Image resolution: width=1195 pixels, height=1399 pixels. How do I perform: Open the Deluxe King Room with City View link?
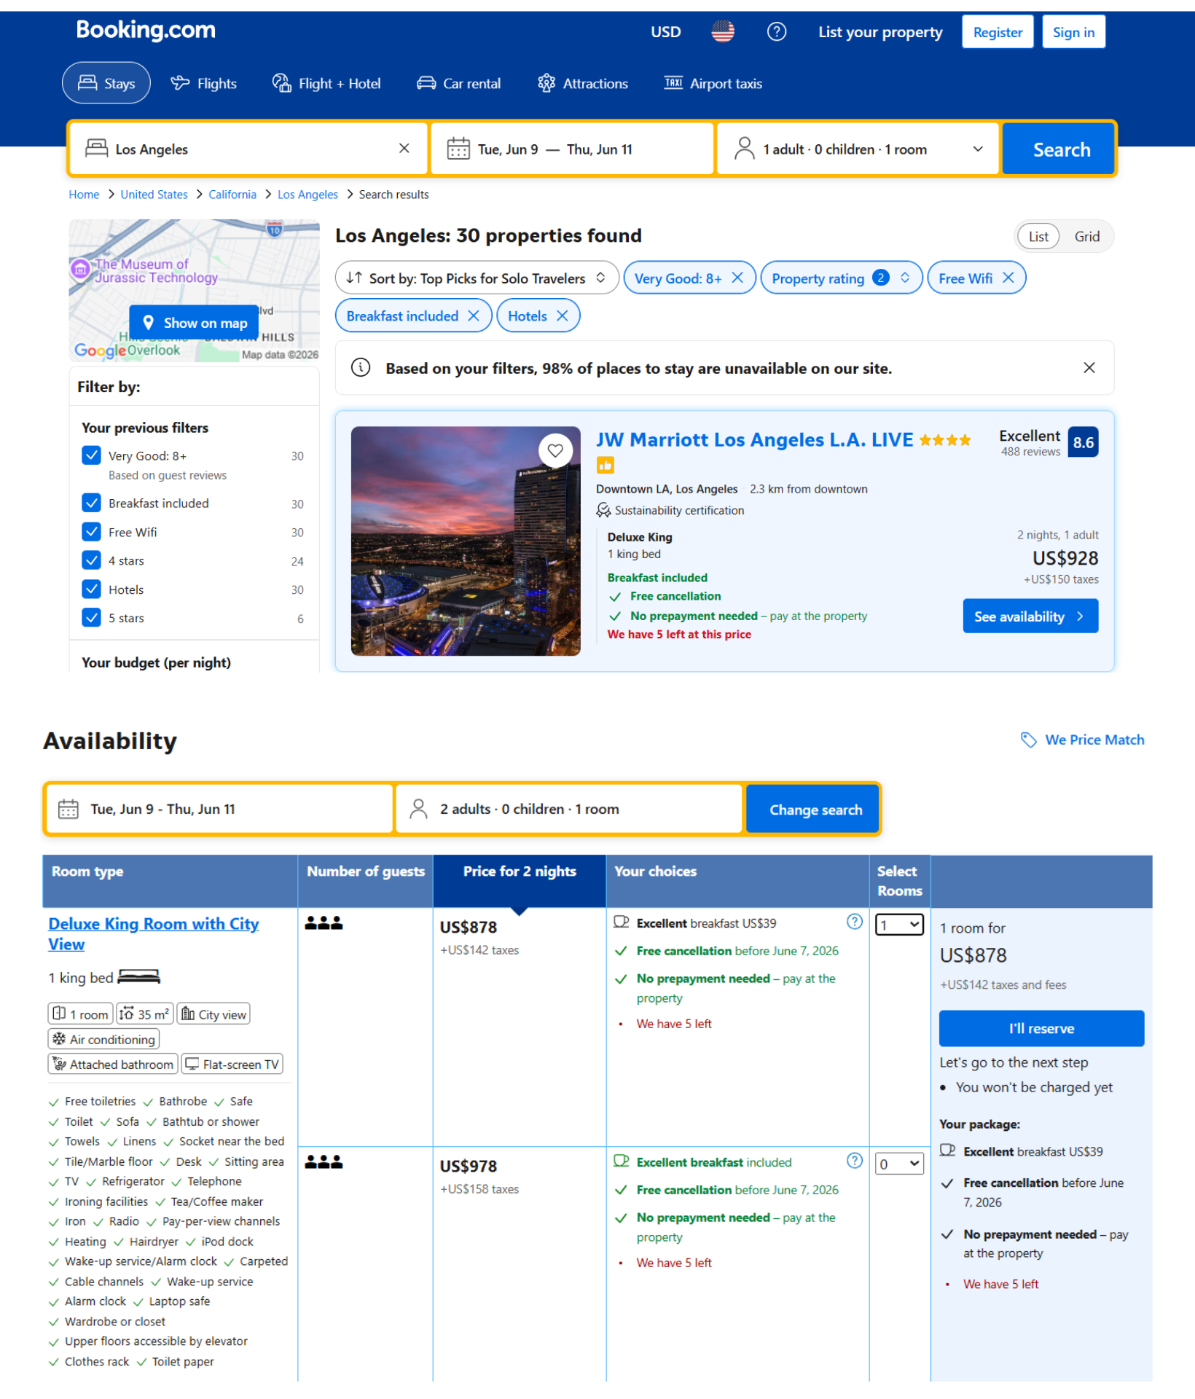point(153,934)
